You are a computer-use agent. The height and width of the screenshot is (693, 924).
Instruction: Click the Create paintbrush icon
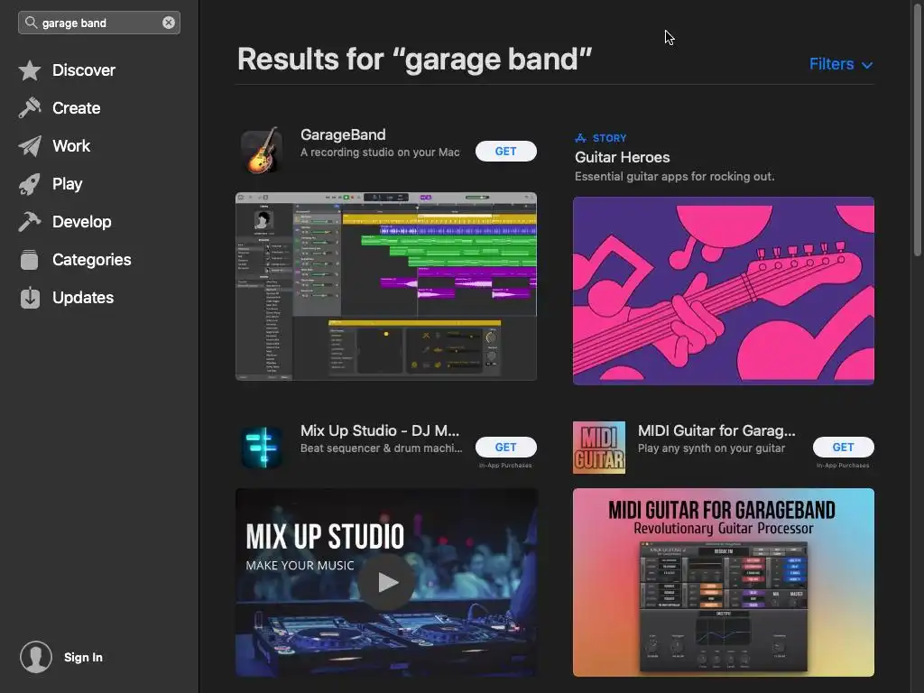[x=30, y=108]
